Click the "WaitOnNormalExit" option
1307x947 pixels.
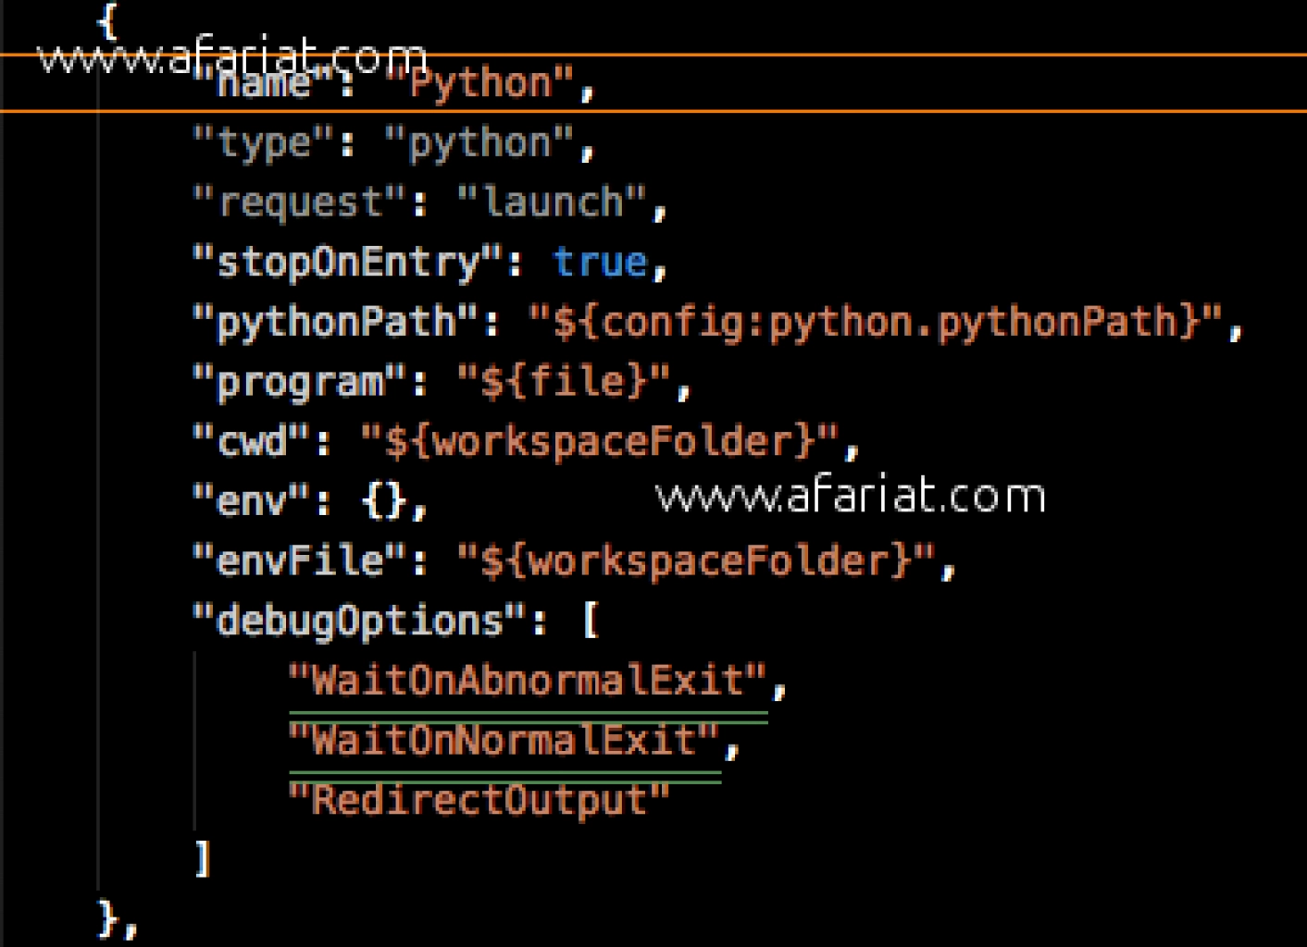tap(503, 741)
